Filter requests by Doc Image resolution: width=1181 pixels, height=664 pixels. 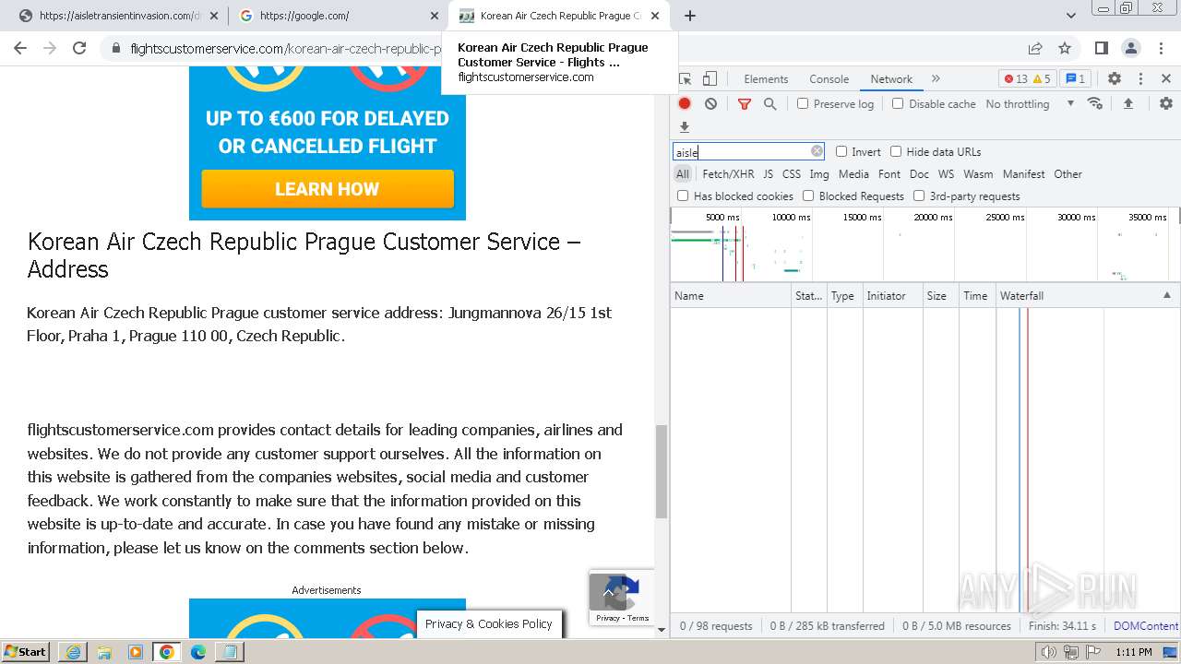click(x=919, y=173)
